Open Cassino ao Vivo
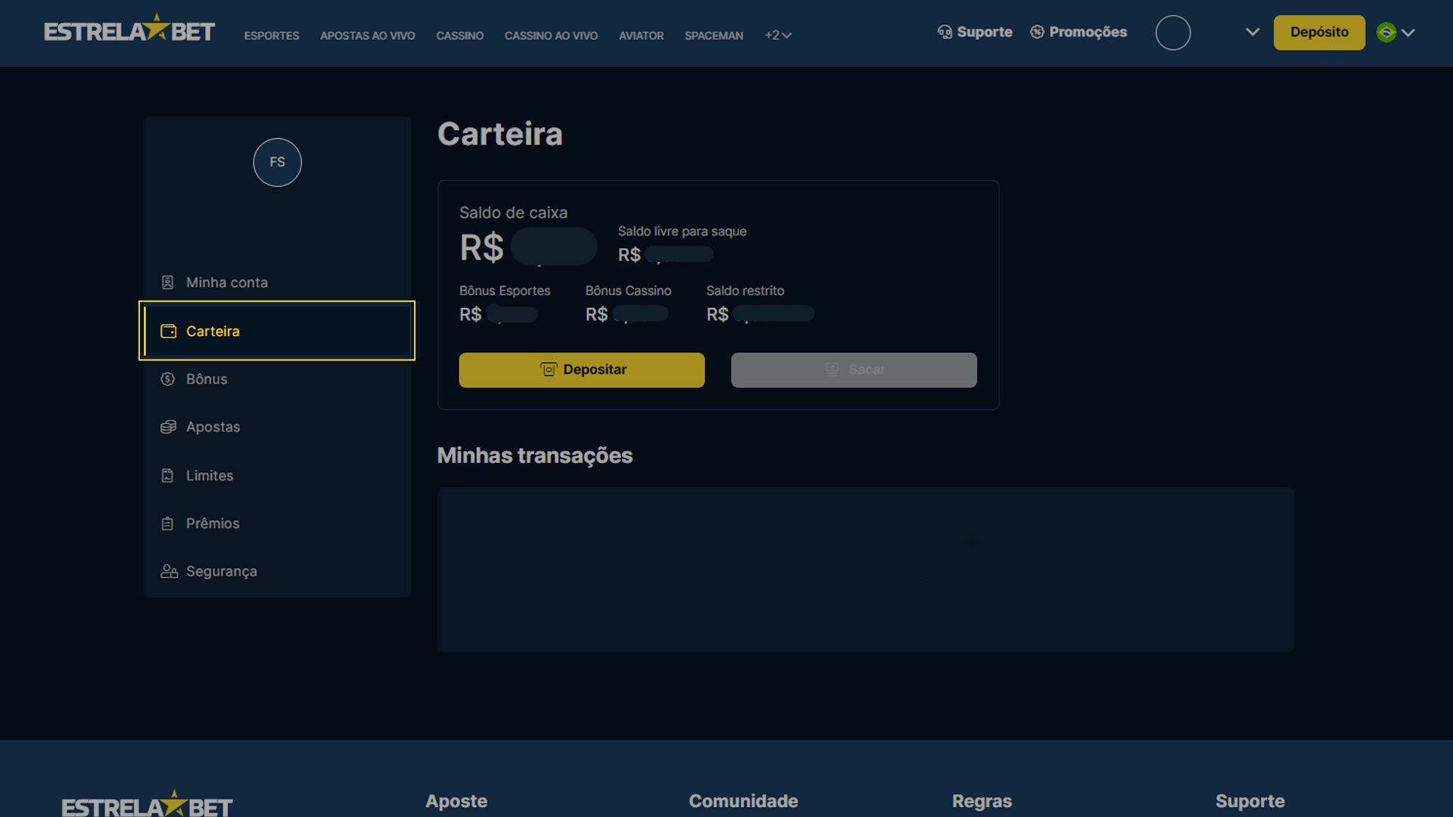Viewport: 1453px width, 817px height. (x=551, y=36)
